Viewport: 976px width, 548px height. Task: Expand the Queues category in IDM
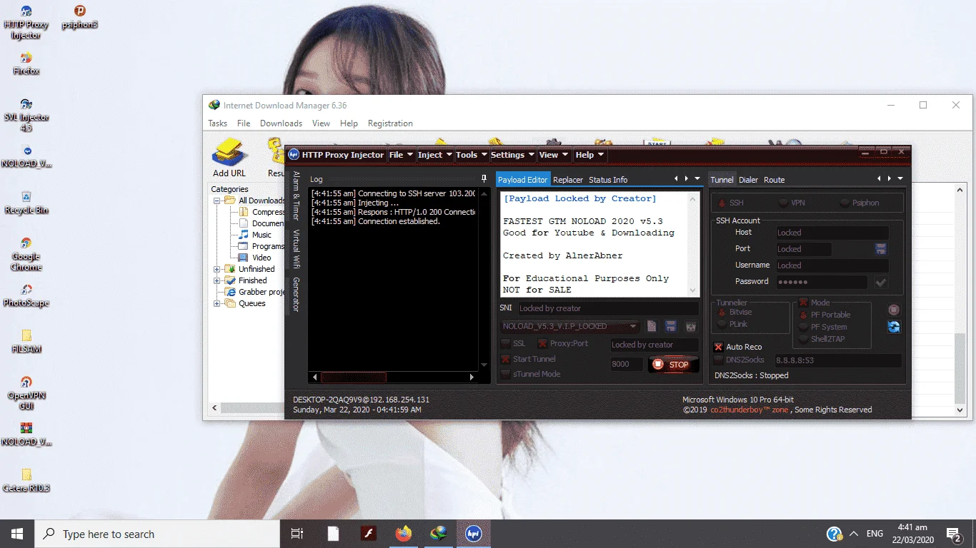point(216,303)
